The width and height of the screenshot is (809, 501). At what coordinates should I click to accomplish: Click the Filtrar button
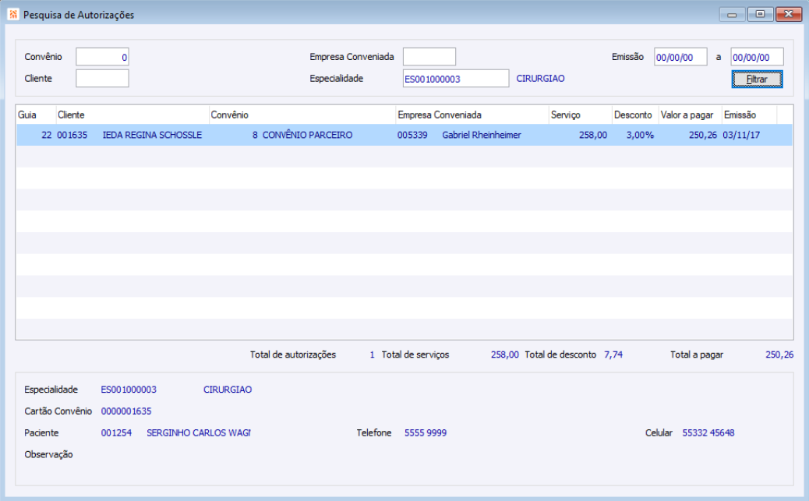[757, 79]
